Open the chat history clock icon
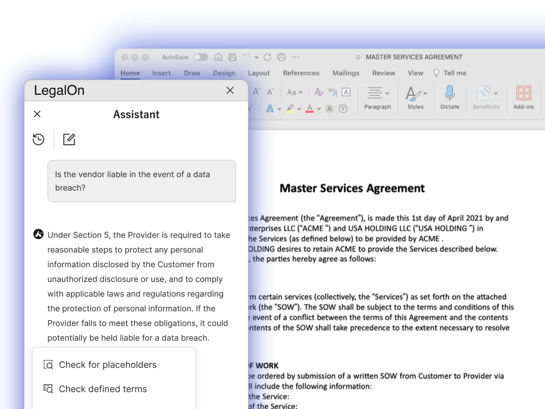Image resolution: width=545 pixels, height=409 pixels. click(39, 139)
